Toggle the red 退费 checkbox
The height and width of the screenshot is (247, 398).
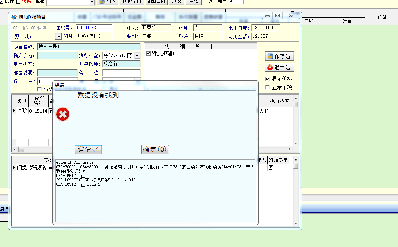[18, 2]
